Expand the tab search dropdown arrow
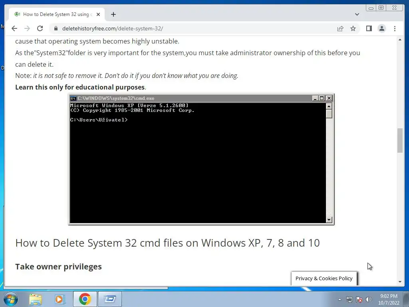This screenshot has height=307, width=409. click(357, 14)
